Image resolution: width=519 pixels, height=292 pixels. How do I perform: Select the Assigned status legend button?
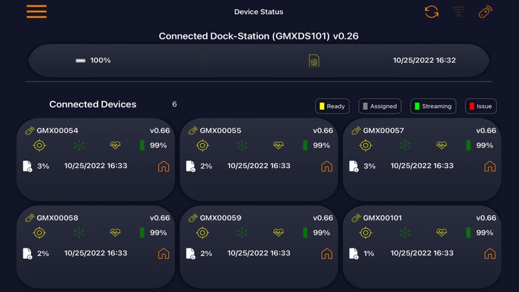380,107
